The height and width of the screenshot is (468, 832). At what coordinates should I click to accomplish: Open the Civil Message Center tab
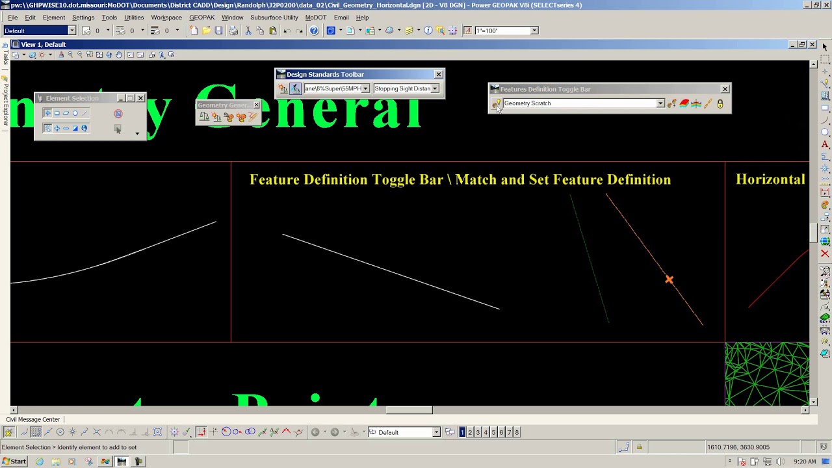(x=32, y=419)
